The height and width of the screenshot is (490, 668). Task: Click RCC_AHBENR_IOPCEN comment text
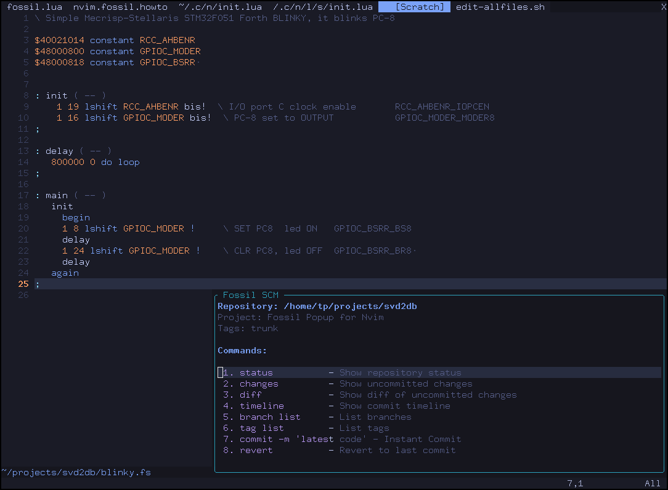point(442,106)
